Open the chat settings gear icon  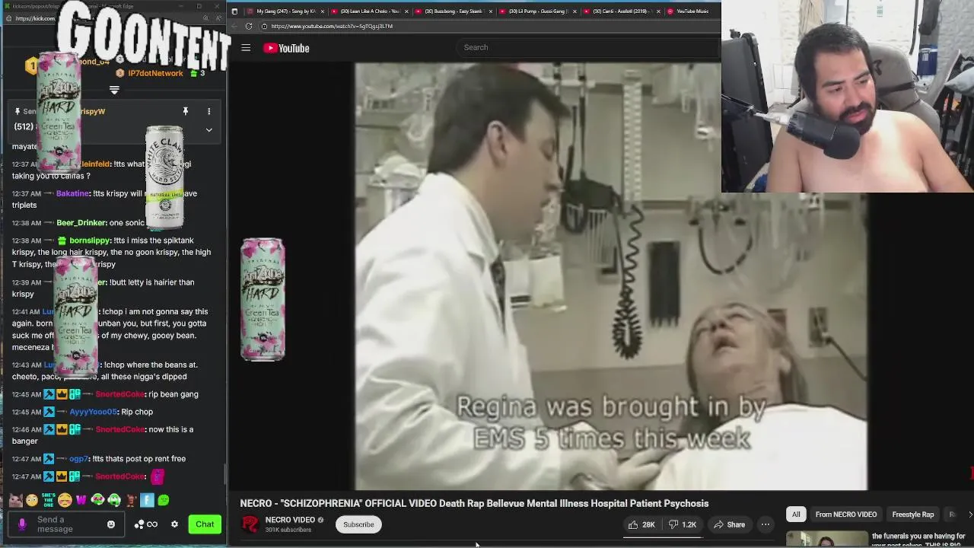click(174, 524)
